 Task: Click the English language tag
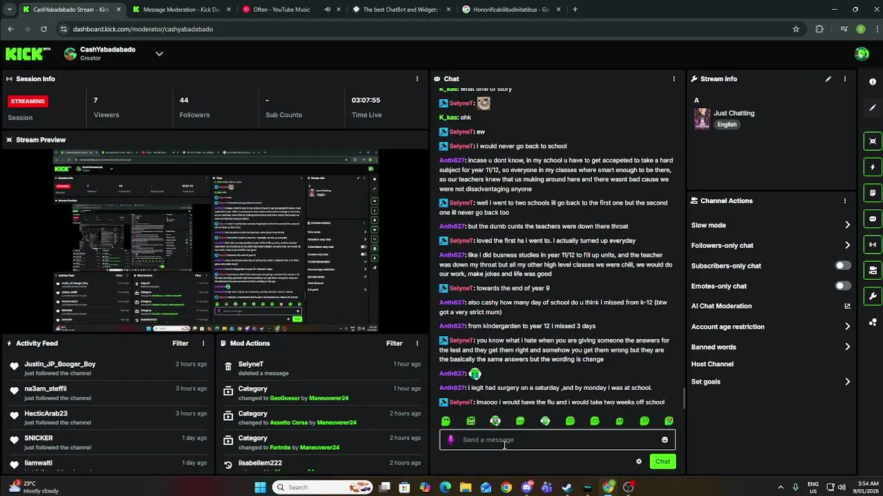pos(726,125)
